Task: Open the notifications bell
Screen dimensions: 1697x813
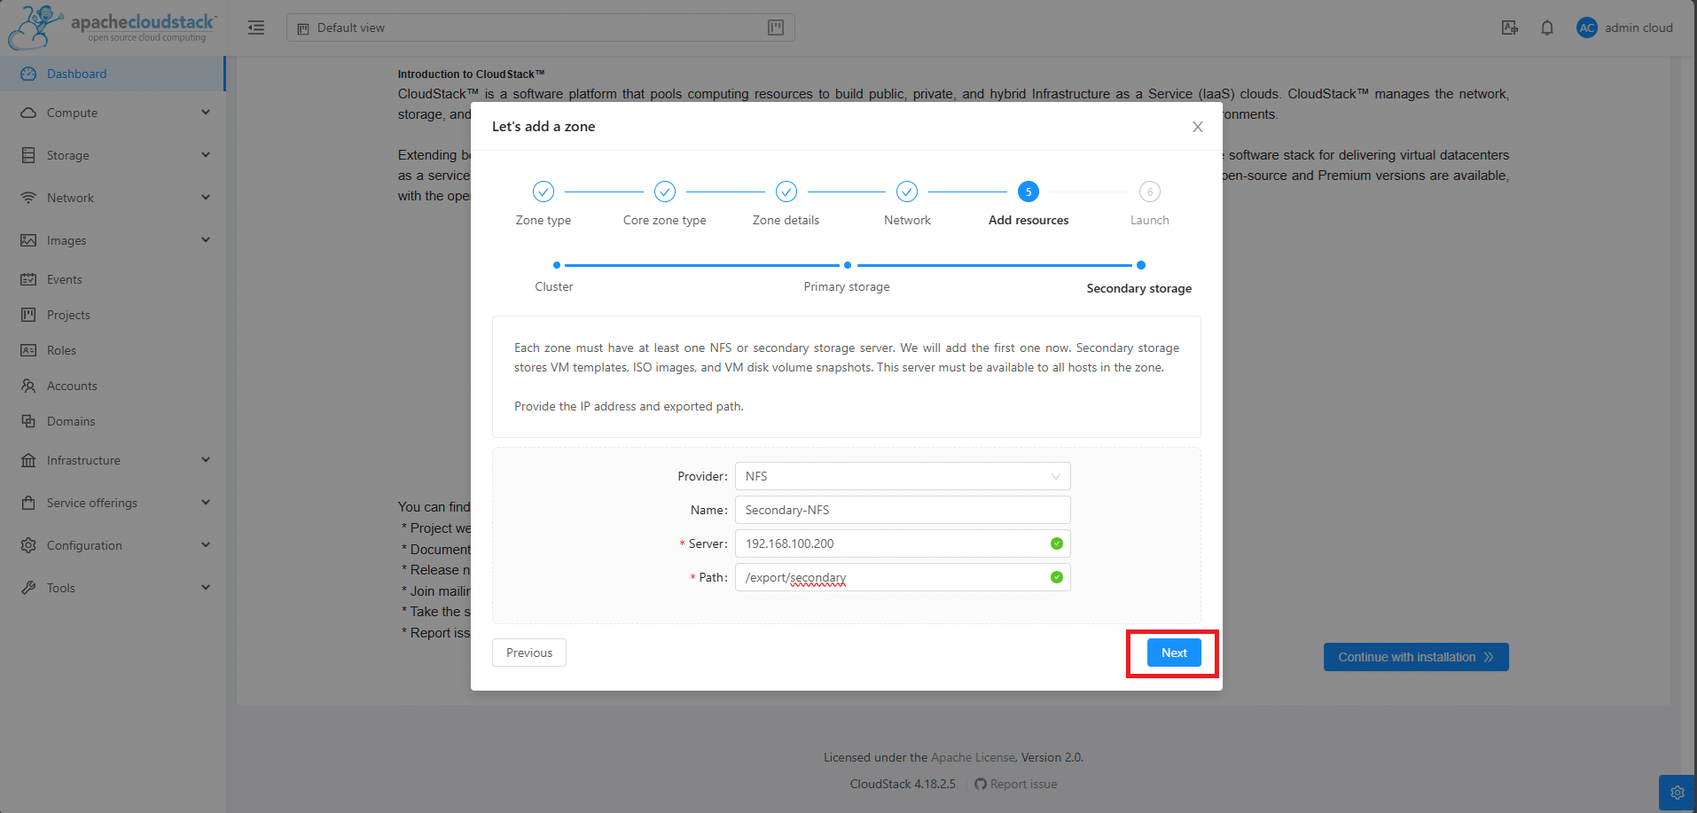Action: pos(1547,27)
